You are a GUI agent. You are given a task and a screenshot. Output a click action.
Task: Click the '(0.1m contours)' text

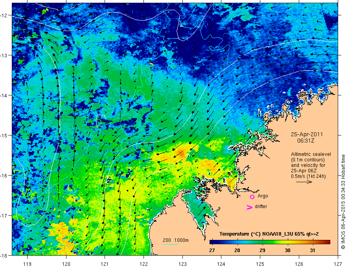click(307, 160)
